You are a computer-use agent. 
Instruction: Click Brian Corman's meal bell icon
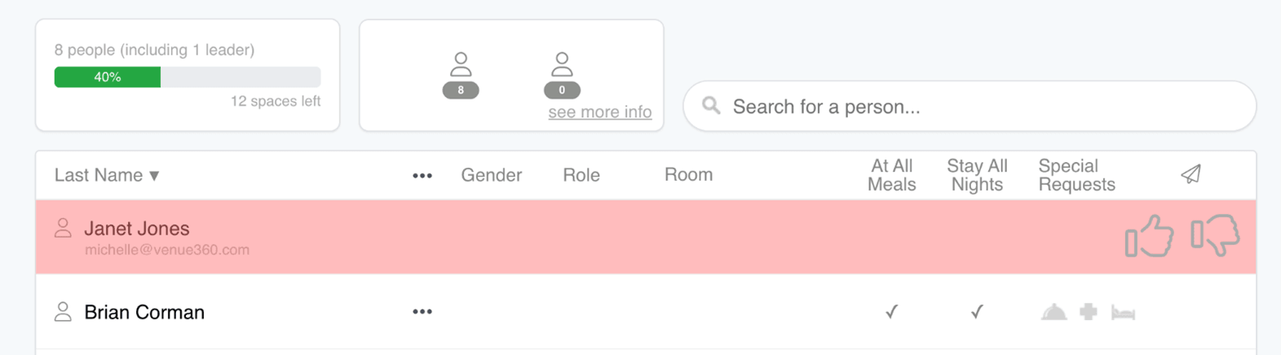(1054, 312)
